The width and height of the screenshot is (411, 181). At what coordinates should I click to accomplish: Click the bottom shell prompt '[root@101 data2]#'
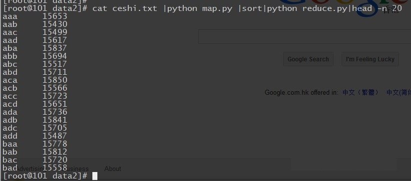(x=45, y=176)
